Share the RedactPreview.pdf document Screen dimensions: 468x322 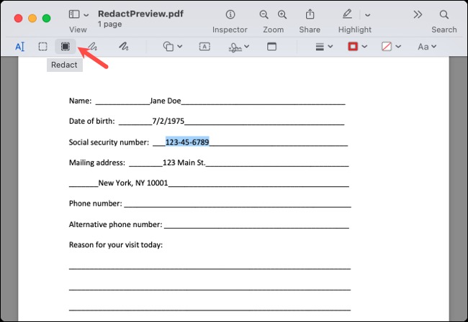click(x=310, y=14)
